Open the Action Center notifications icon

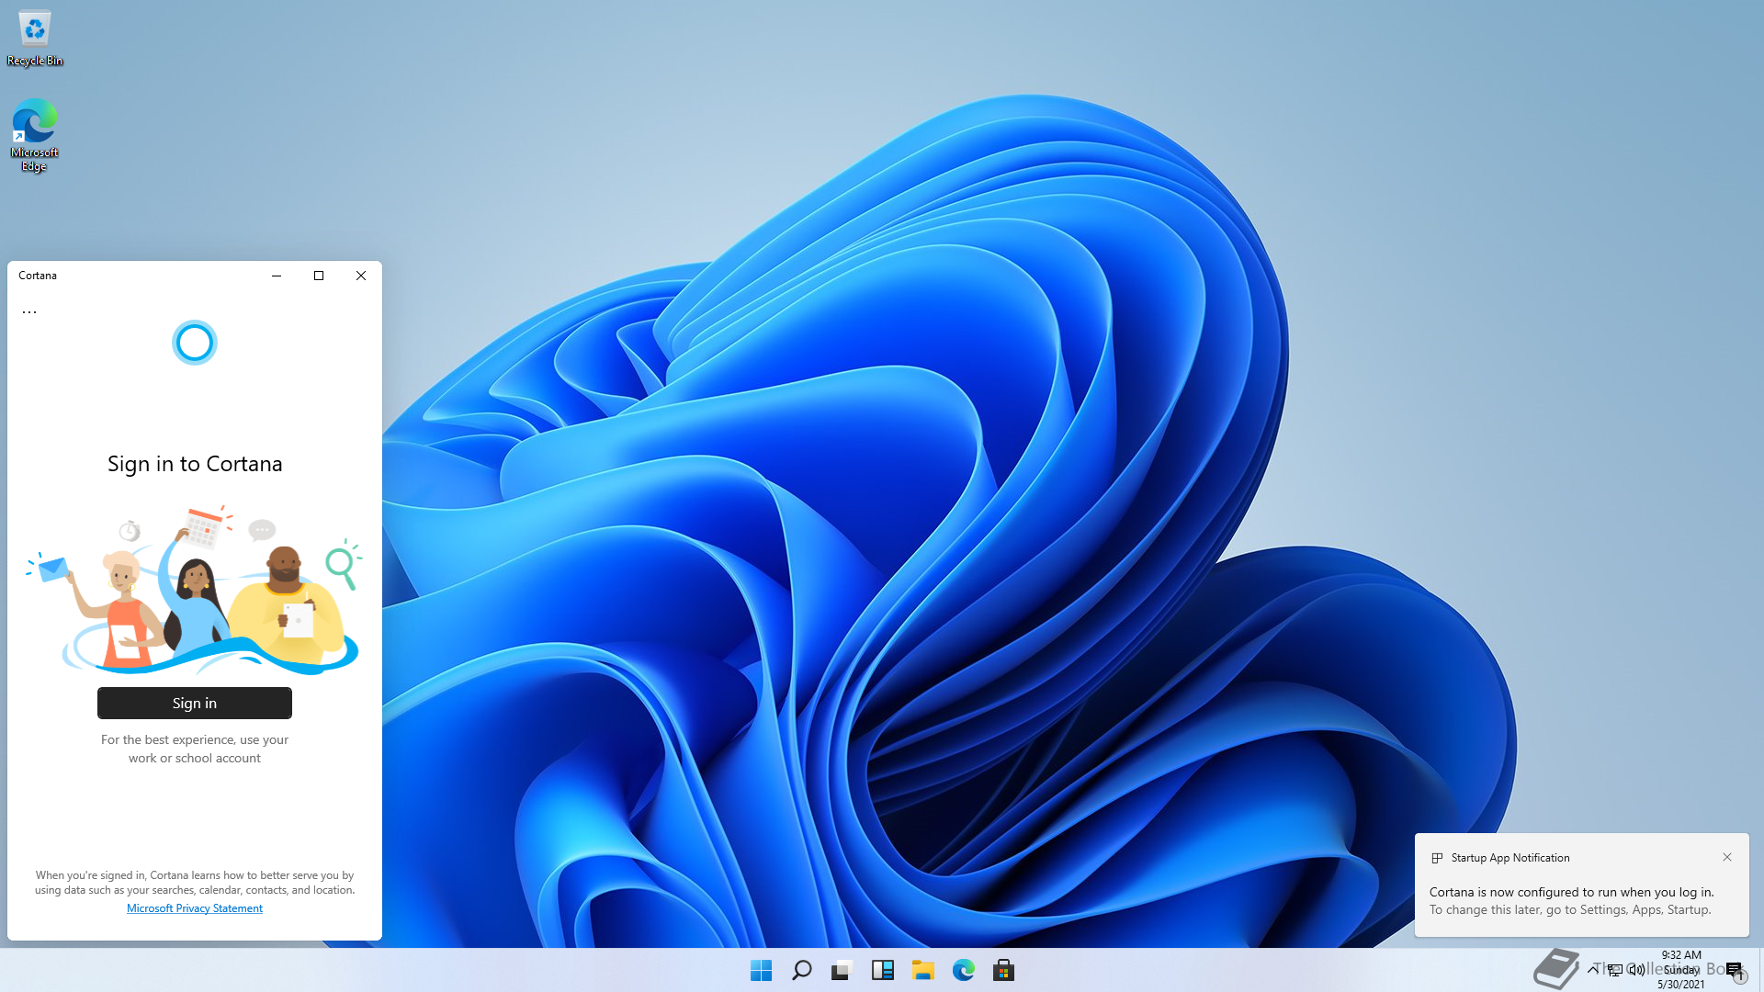[x=1734, y=970]
